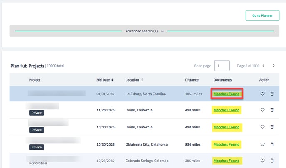
Task: Favorite the Oklahoma City project
Action: (x=262, y=144)
